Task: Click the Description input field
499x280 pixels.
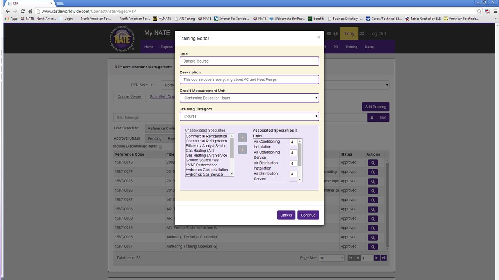Action: [x=249, y=79]
